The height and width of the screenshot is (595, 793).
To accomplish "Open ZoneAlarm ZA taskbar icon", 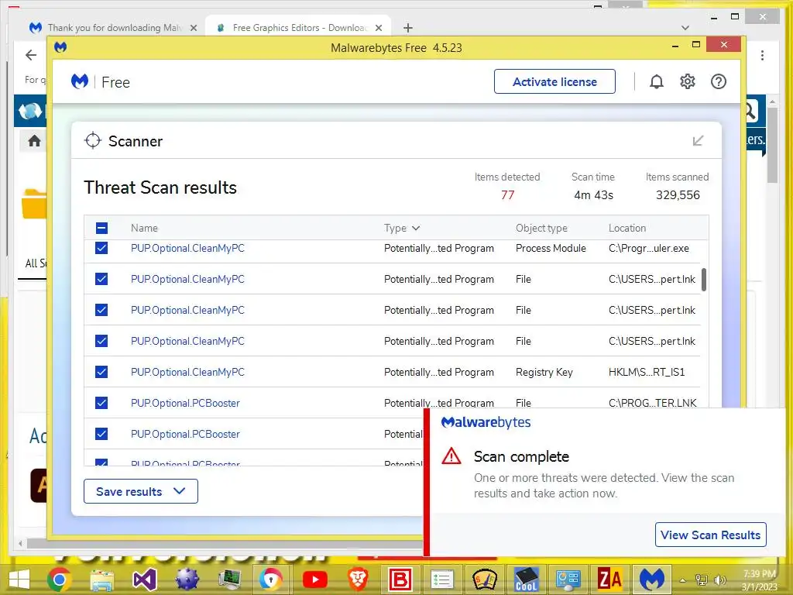I will tap(609, 580).
